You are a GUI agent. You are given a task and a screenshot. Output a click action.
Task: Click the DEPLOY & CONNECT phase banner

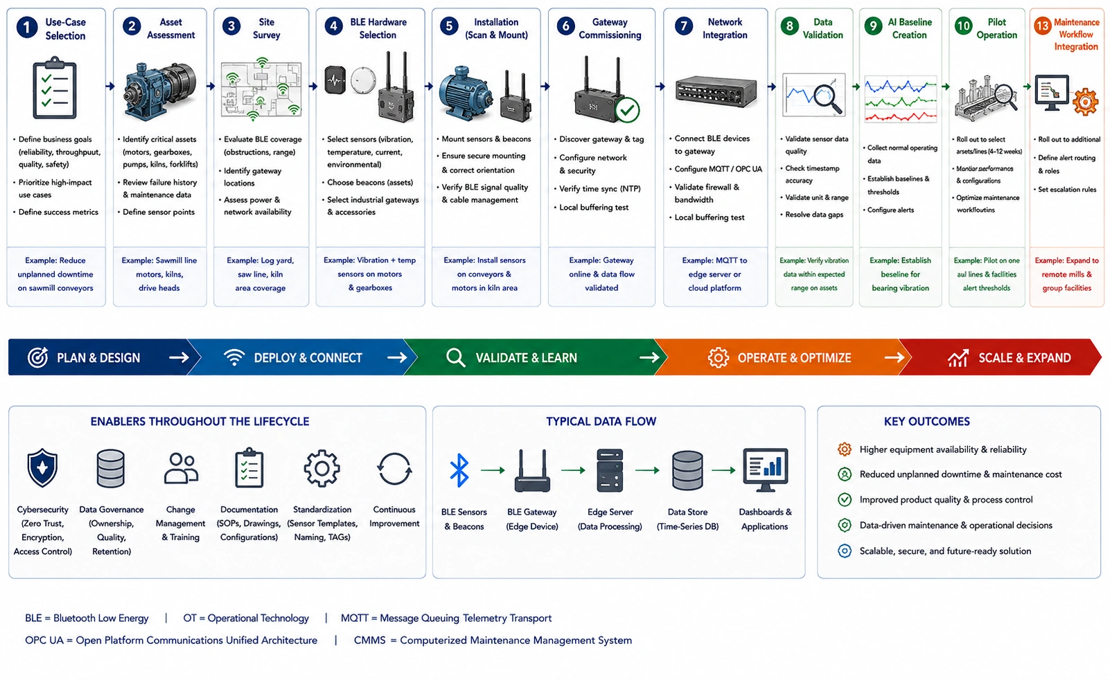point(302,357)
